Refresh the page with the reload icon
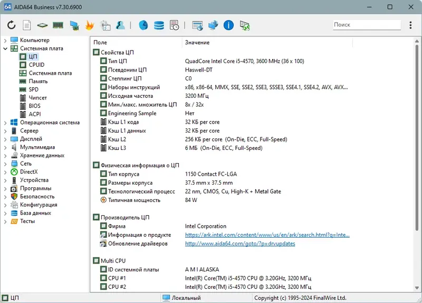This screenshot has width=422, height=303. (x=11, y=25)
